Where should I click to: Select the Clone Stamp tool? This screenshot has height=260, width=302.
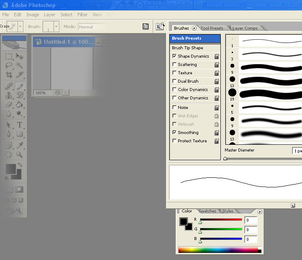[8, 95]
